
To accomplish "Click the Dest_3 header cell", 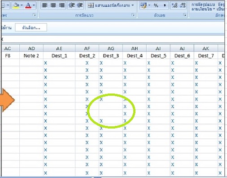I will coord(111,56).
